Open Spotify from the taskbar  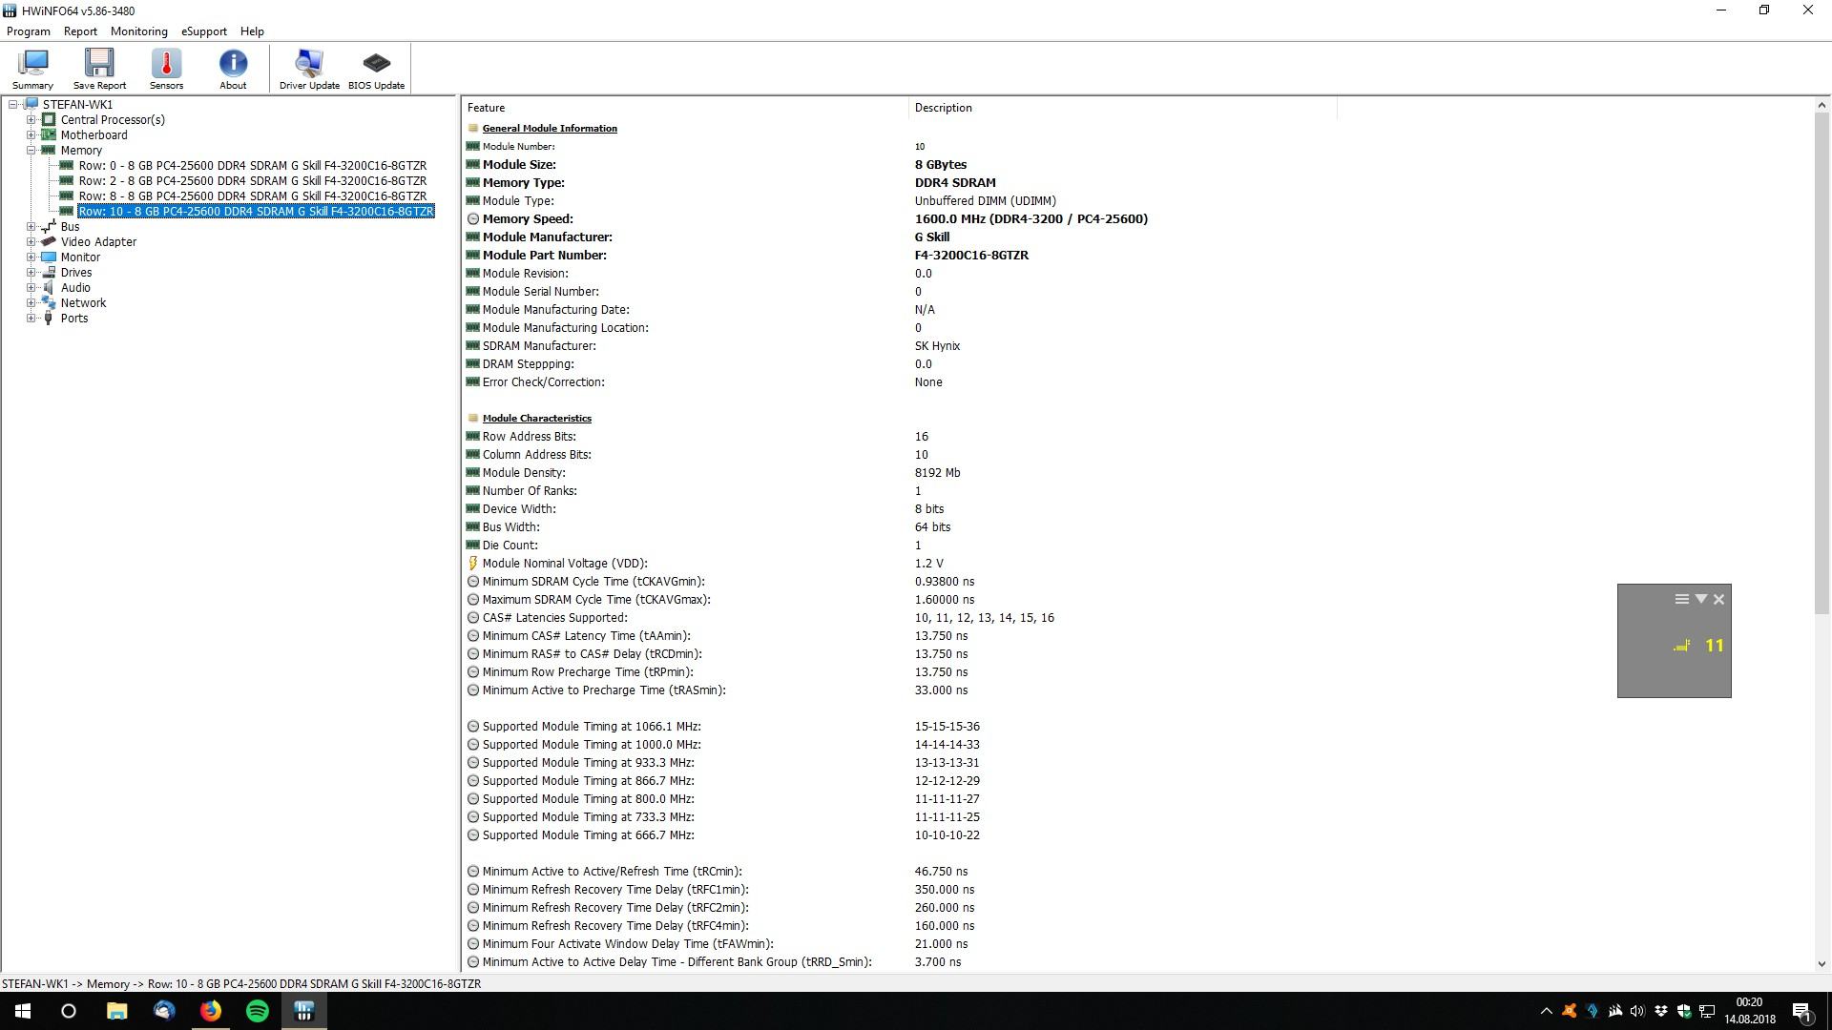coord(258,1011)
